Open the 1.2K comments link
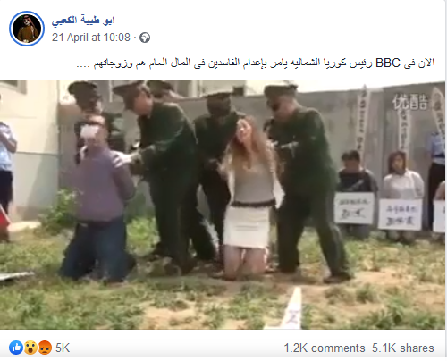Viewport: 447px width, 361px height. (x=325, y=348)
